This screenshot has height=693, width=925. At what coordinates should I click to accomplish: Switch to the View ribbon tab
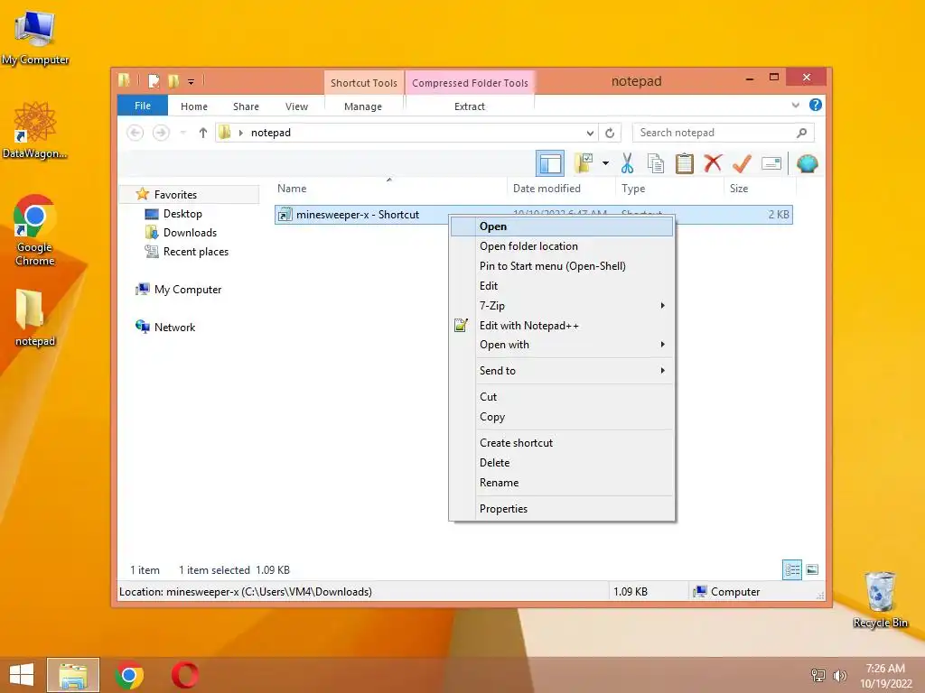pos(296,106)
